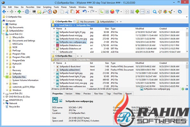Open the Undo dropdown arrow

coord(88,12)
